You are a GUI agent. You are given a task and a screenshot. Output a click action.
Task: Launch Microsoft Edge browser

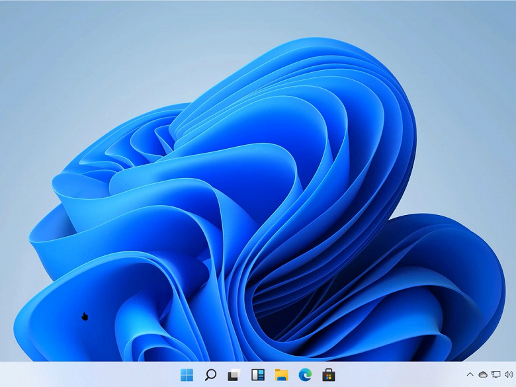coord(305,375)
